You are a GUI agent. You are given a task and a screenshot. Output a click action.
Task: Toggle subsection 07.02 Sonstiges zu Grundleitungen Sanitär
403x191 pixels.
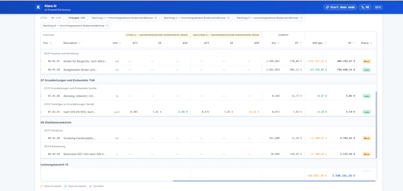click(x=69, y=104)
